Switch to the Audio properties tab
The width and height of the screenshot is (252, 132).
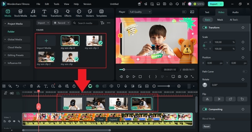(235, 12)
